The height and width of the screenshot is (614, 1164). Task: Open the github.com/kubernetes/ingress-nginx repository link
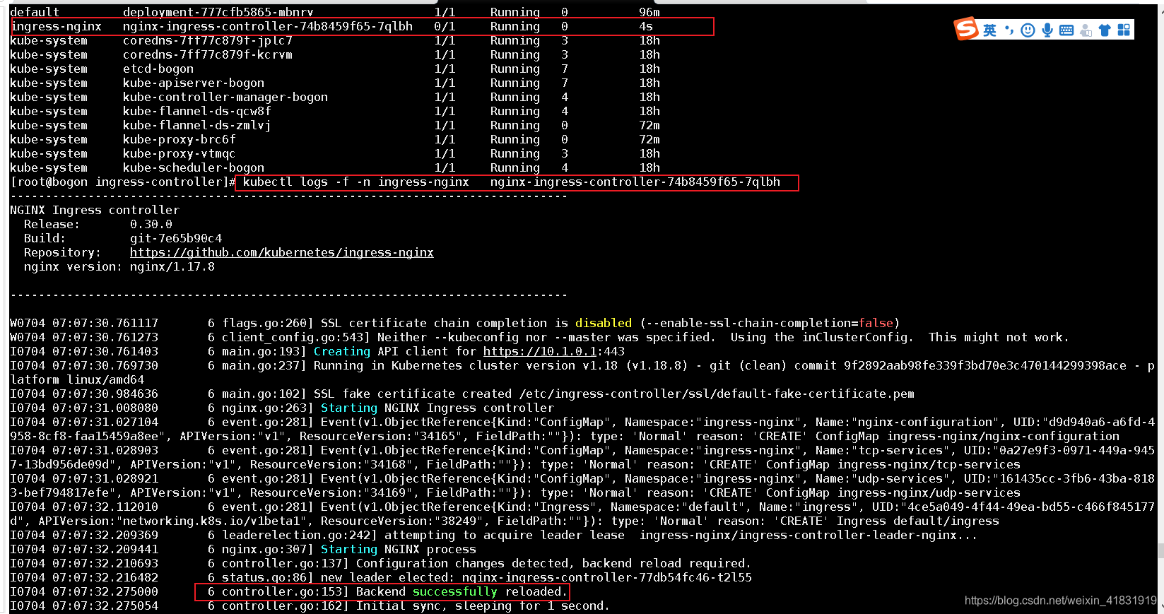[281, 252]
